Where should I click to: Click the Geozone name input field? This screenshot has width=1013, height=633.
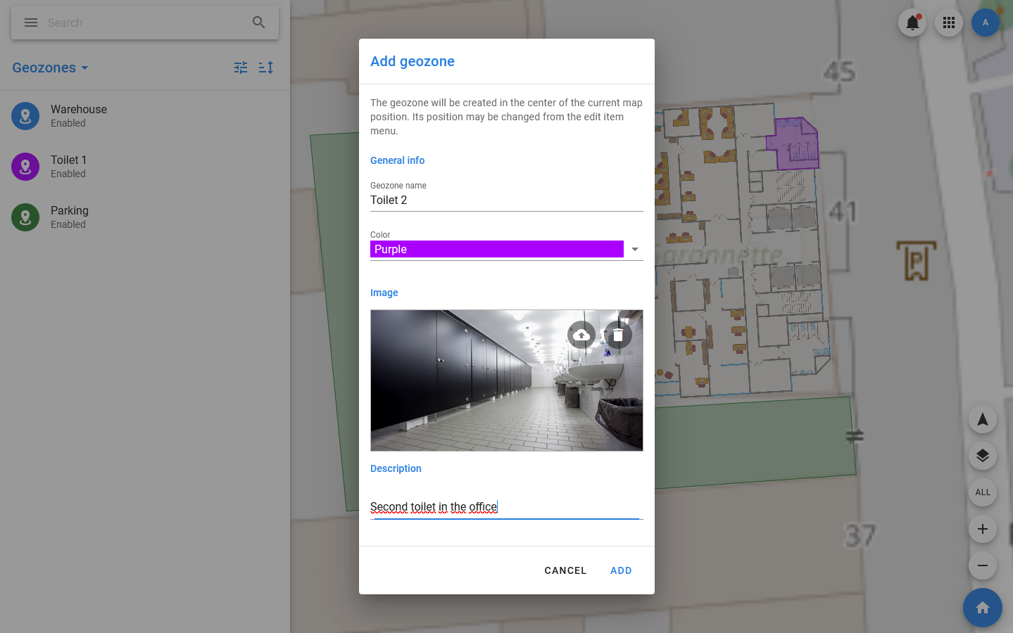[506, 200]
